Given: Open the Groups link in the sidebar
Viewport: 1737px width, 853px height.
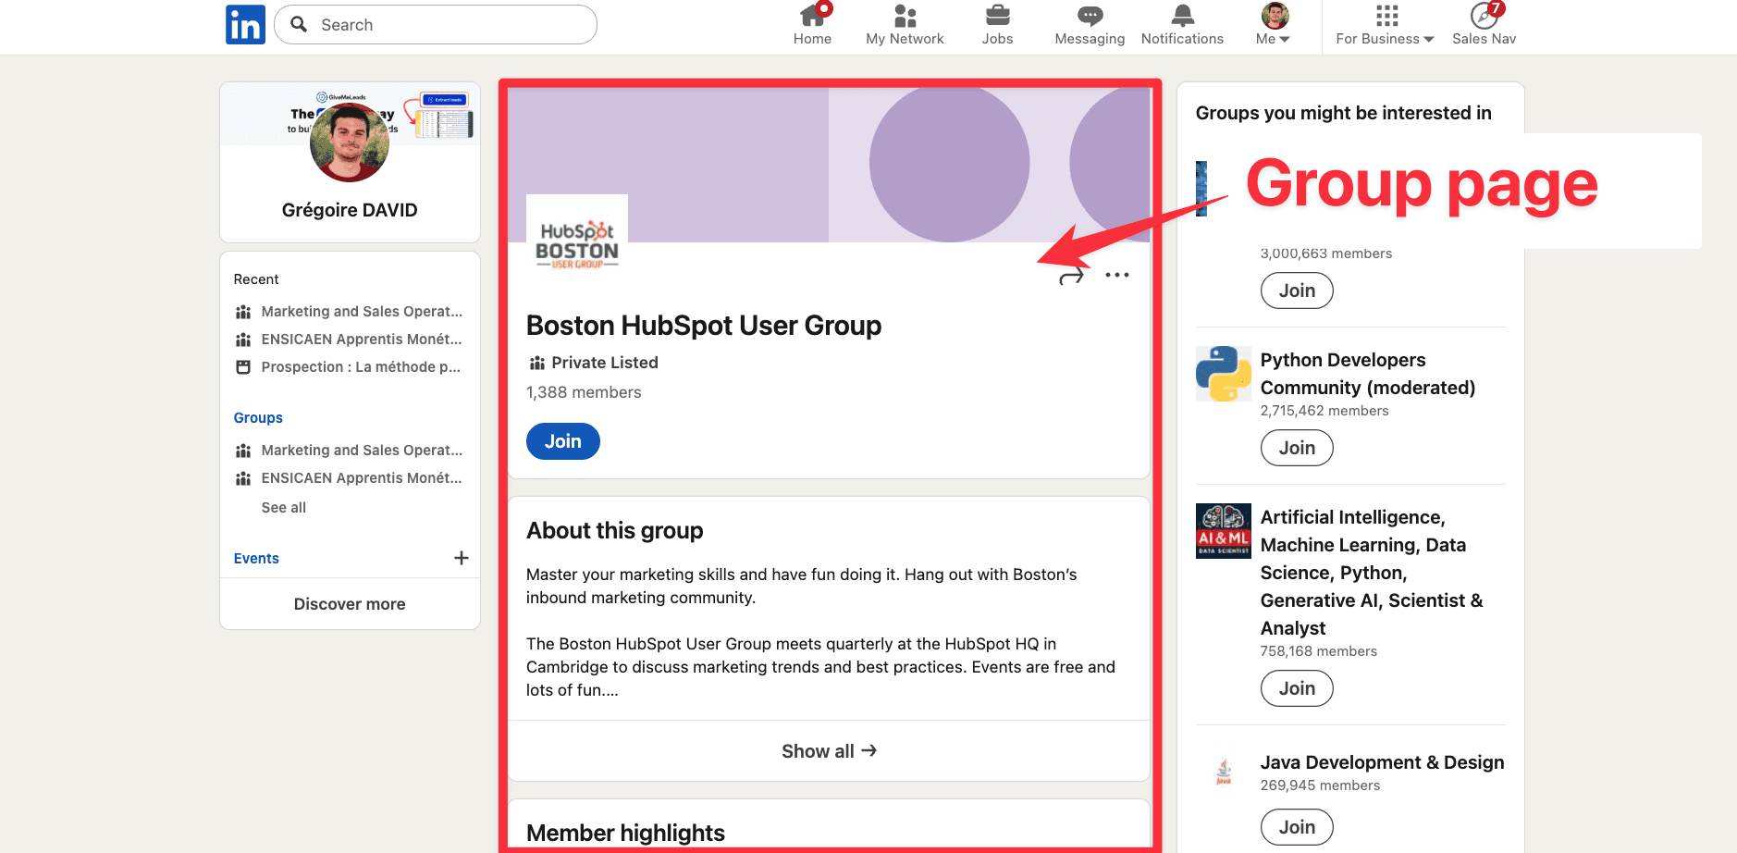Looking at the screenshot, I should click(x=257, y=417).
